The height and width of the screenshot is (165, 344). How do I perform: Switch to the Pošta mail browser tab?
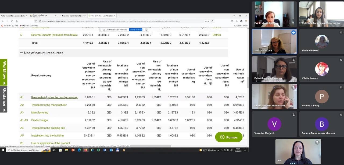14,16
